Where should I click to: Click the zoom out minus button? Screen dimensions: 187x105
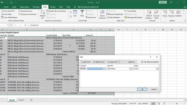pos(168,104)
